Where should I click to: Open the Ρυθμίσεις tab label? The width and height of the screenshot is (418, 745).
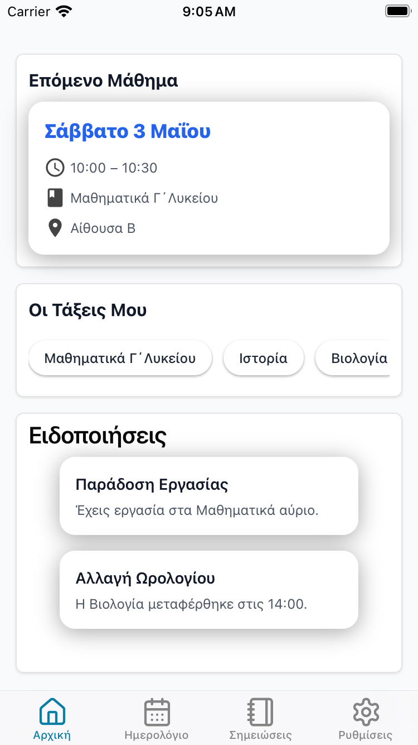point(366,735)
